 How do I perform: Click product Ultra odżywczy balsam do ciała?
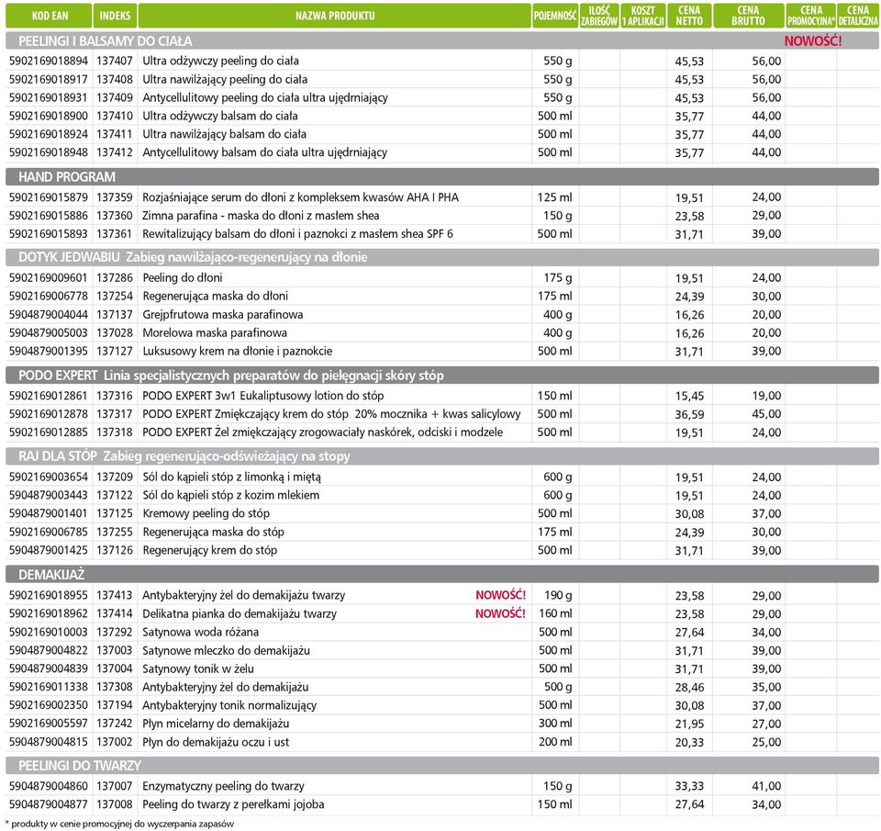[x=219, y=116]
